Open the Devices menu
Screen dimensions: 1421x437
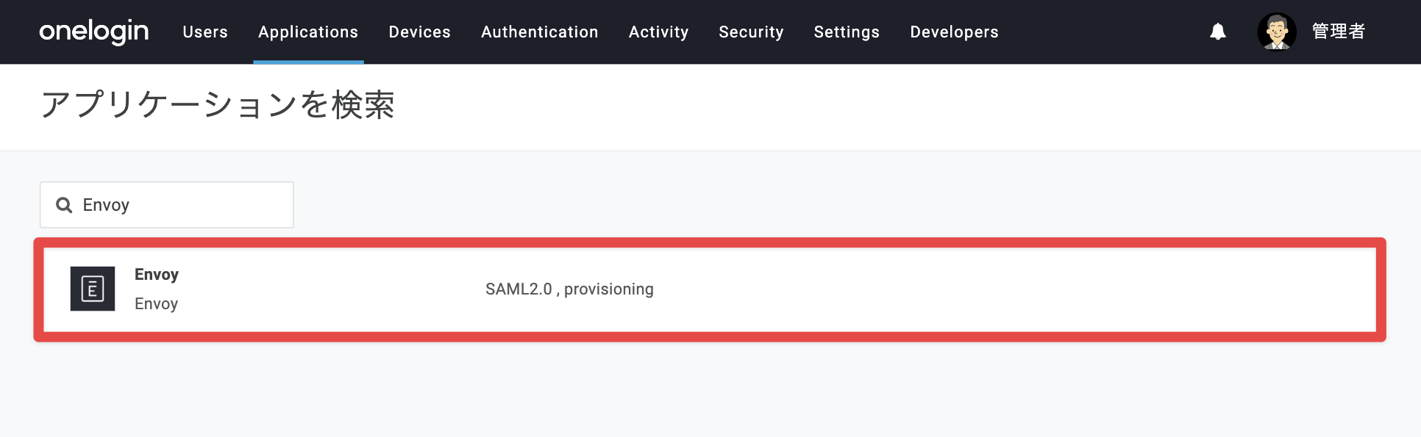point(419,32)
